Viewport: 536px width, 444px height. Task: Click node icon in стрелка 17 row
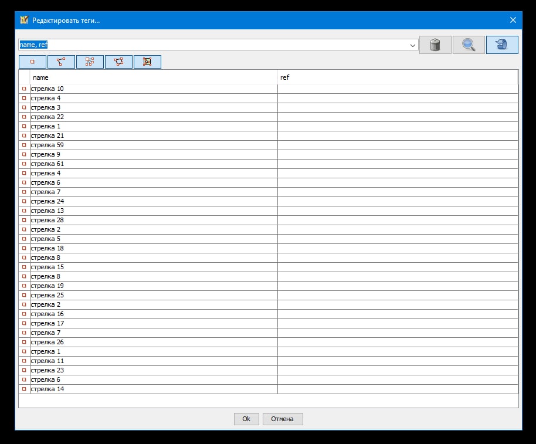(x=24, y=323)
